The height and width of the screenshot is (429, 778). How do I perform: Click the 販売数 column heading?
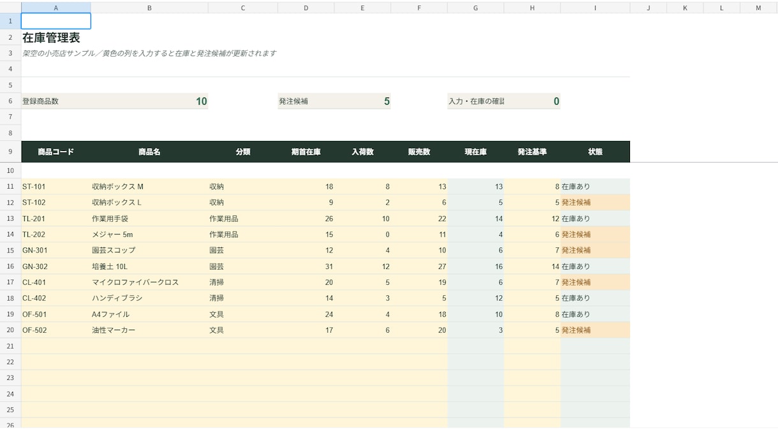coord(419,152)
